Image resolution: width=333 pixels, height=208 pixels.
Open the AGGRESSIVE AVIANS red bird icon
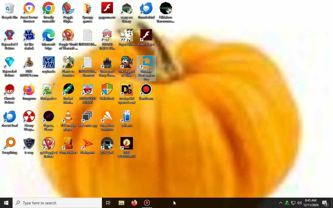pyautogui.click(x=87, y=94)
